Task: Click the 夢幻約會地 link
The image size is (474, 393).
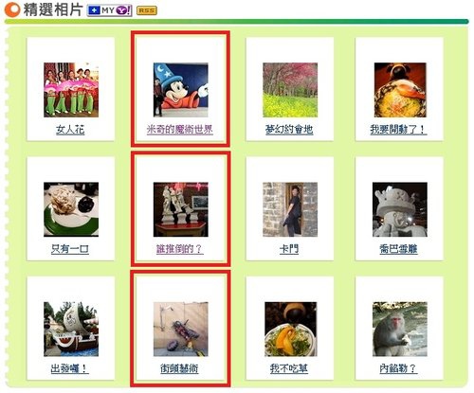Action: (289, 130)
